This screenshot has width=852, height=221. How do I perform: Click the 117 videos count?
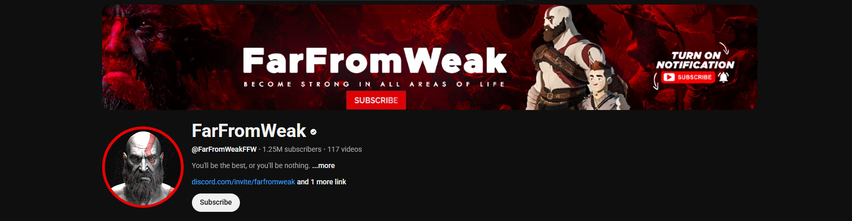click(x=345, y=149)
